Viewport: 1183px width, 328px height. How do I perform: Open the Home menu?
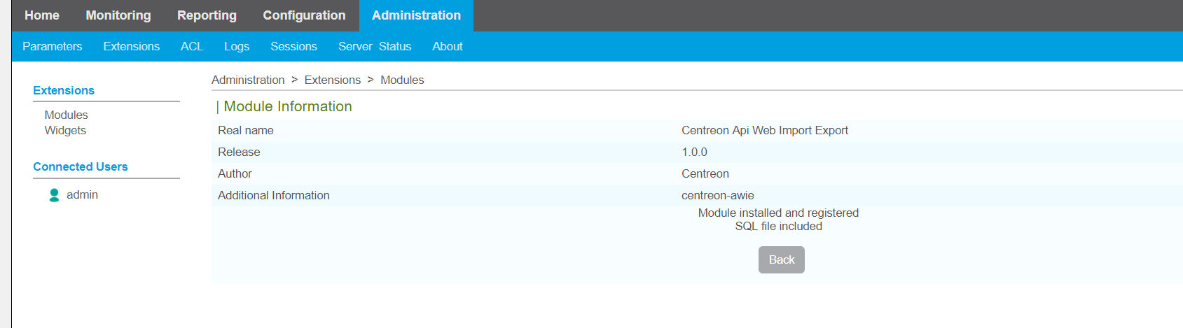click(x=42, y=15)
